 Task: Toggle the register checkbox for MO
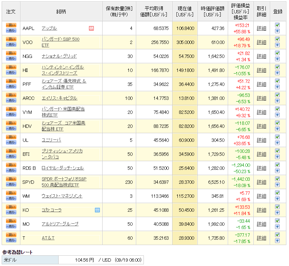(277, 221)
